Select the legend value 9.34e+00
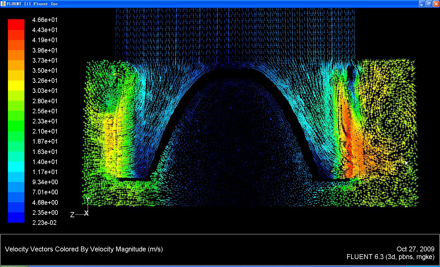This screenshot has height=267, width=440. click(x=45, y=182)
